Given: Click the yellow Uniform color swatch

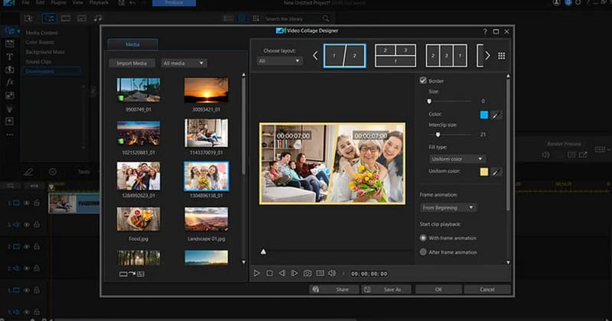Looking at the screenshot, I should [x=484, y=172].
